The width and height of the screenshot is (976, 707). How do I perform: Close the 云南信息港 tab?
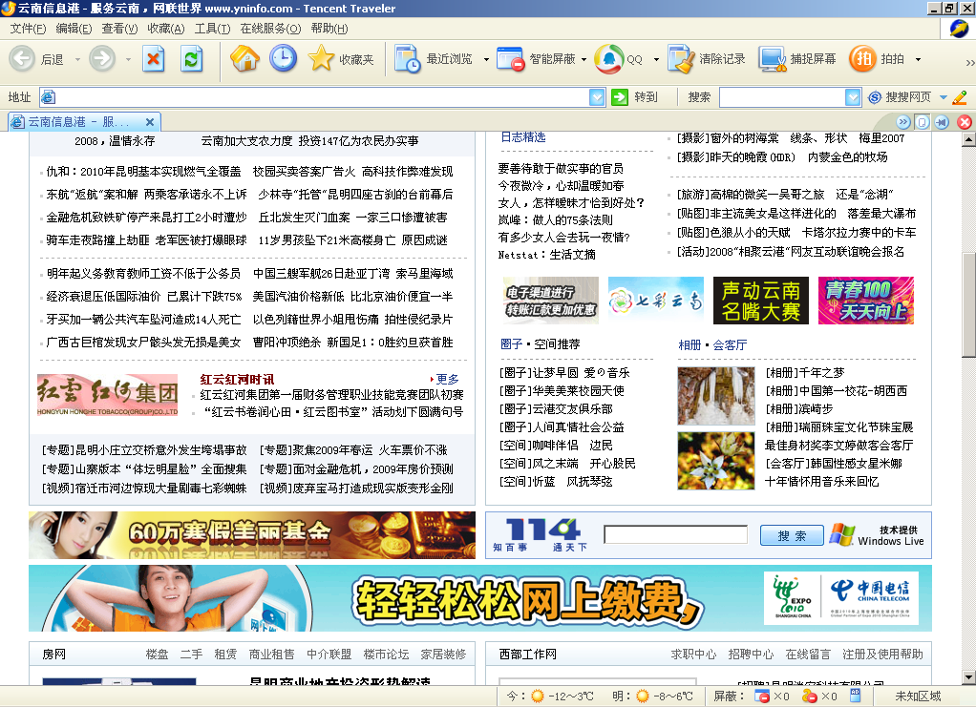(150, 122)
